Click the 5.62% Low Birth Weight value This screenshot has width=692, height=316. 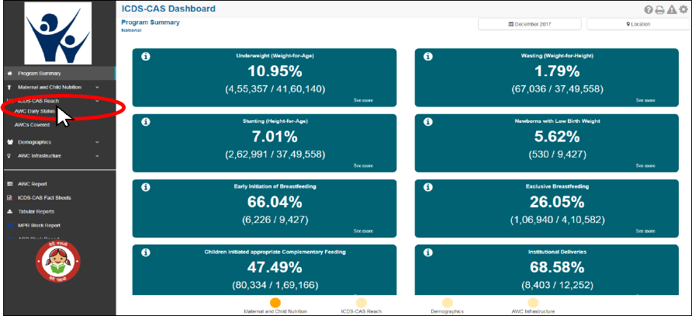pyautogui.click(x=557, y=137)
